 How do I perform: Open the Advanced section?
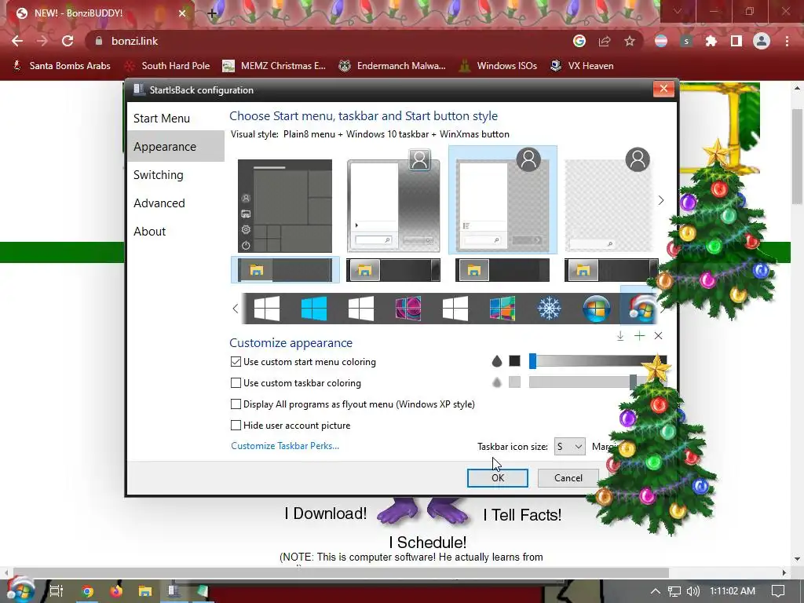click(x=175, y=203)
